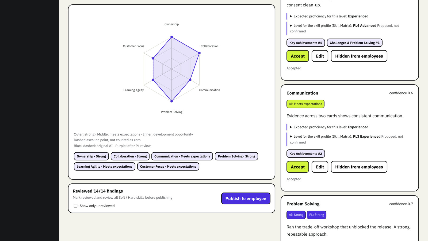Click the Communication axis label on radar chart

click(210, 90)
